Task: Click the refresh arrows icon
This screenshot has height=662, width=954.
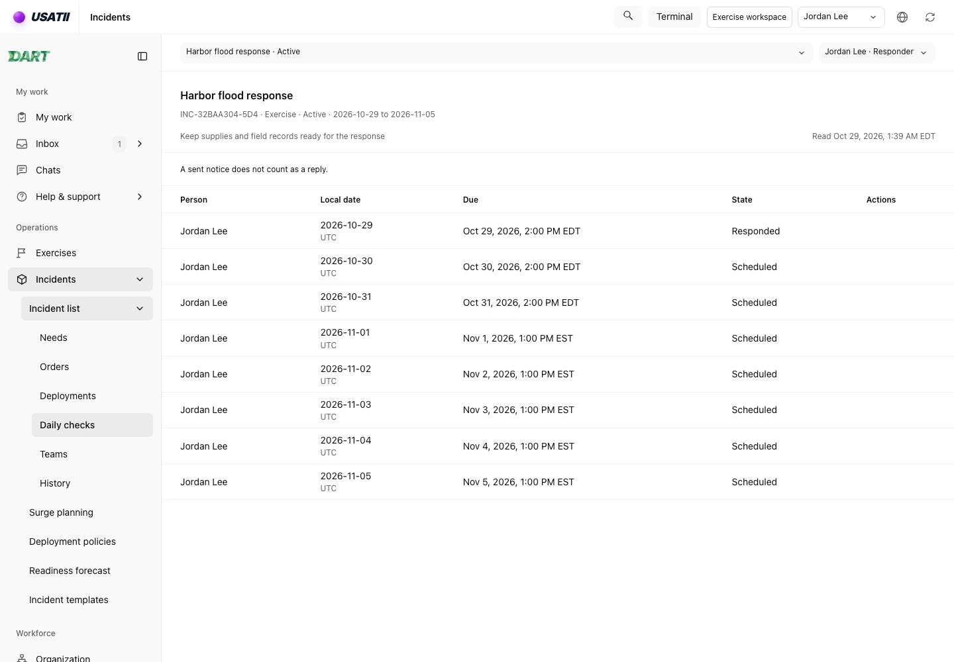Action: point(930,17)
